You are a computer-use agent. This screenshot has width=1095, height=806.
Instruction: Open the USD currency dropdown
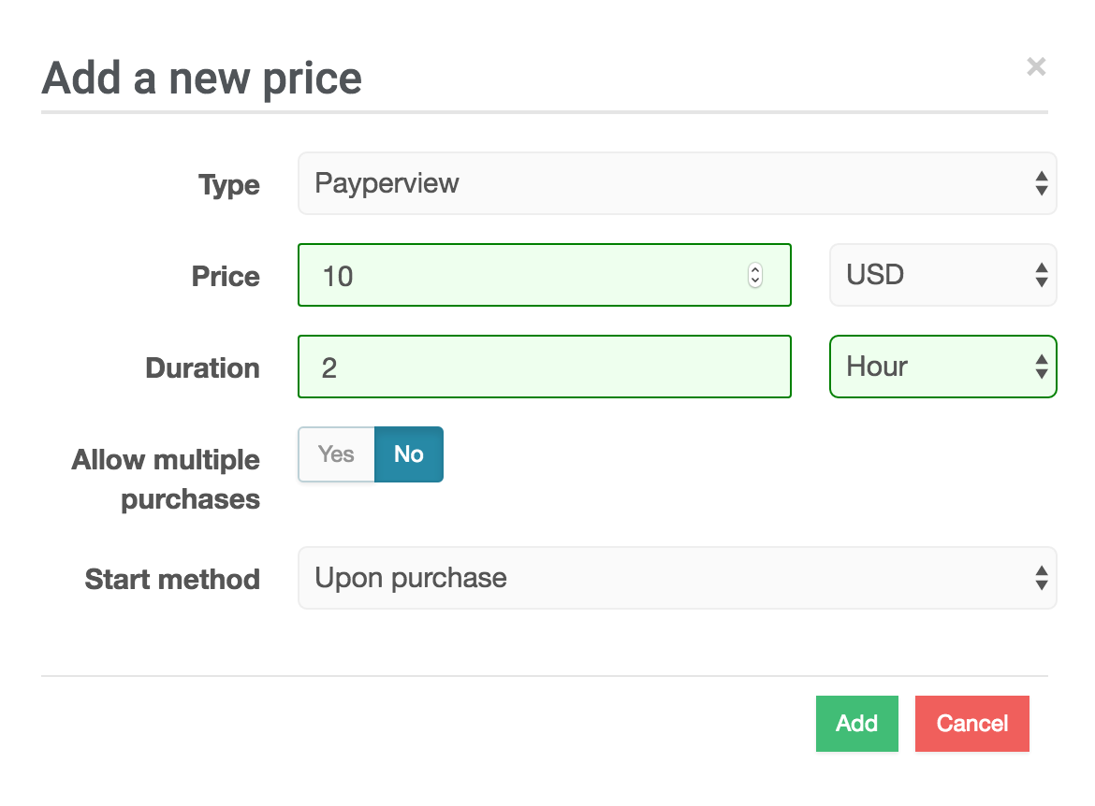[x=942, y=275]
